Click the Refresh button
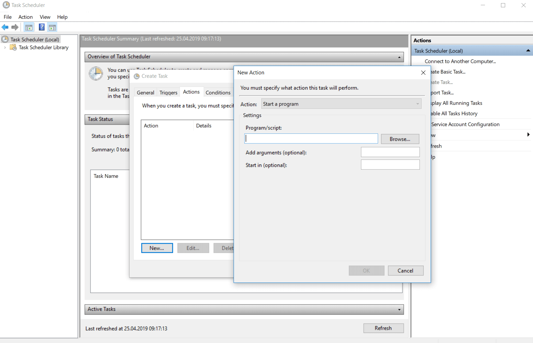This screenshot has height=343, width=533. coord(383,328)
